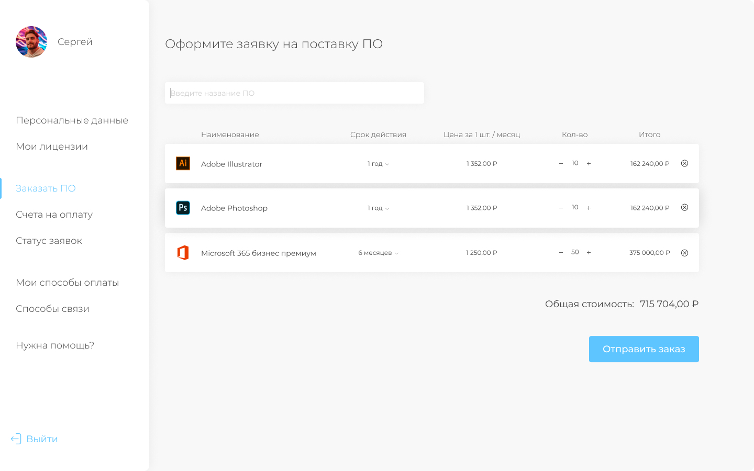The height and width of the screenshot is (471, 754).
Task: Open Персональные данные section
Action: (x=72, y=120)
